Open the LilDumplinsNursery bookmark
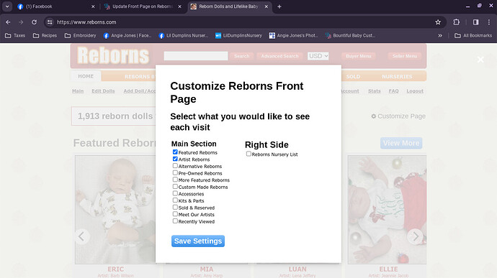 [x=238, y=35]
